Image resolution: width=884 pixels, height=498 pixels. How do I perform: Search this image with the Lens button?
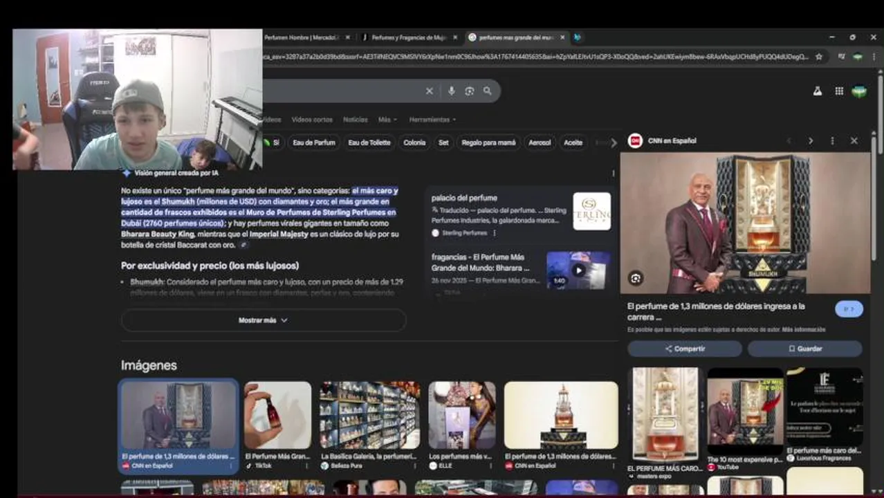(x=636, y=278)
